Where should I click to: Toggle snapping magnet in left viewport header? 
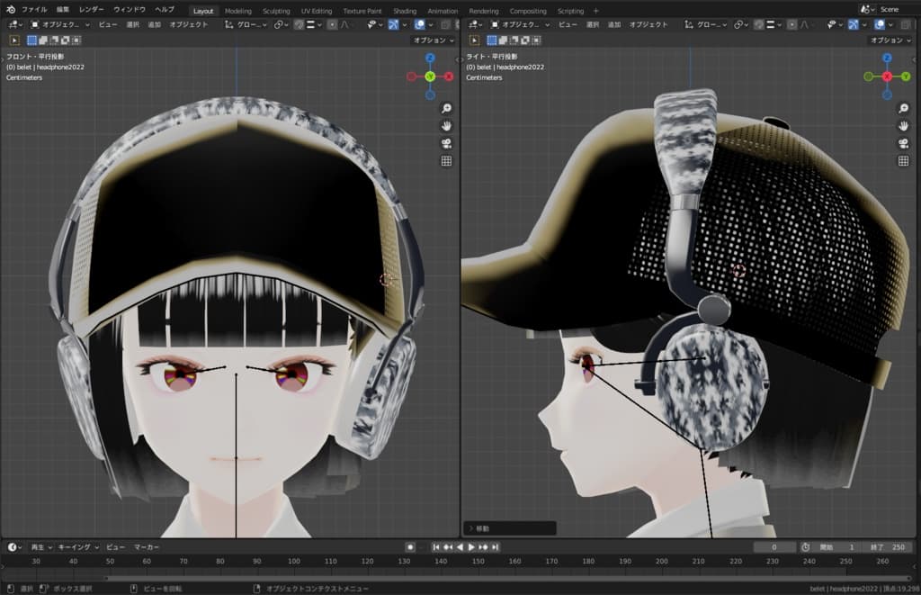point(299,24)
